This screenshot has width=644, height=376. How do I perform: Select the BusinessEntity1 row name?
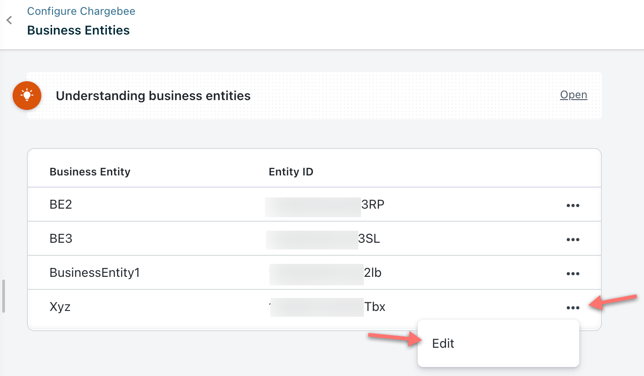tap(95, 273)
